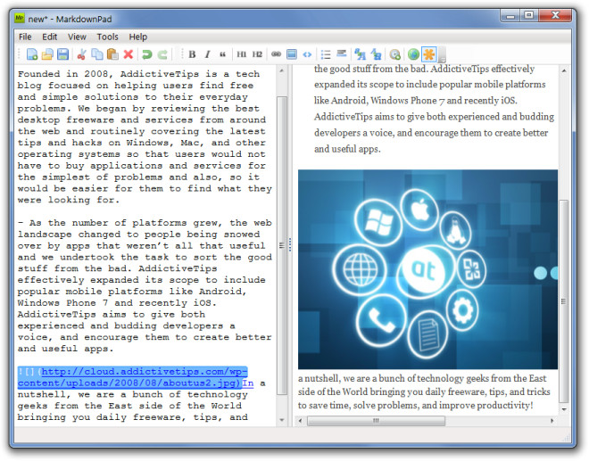The image size is (589, 461).
Task: Insert an image with the picture icon
Action: 292,54
